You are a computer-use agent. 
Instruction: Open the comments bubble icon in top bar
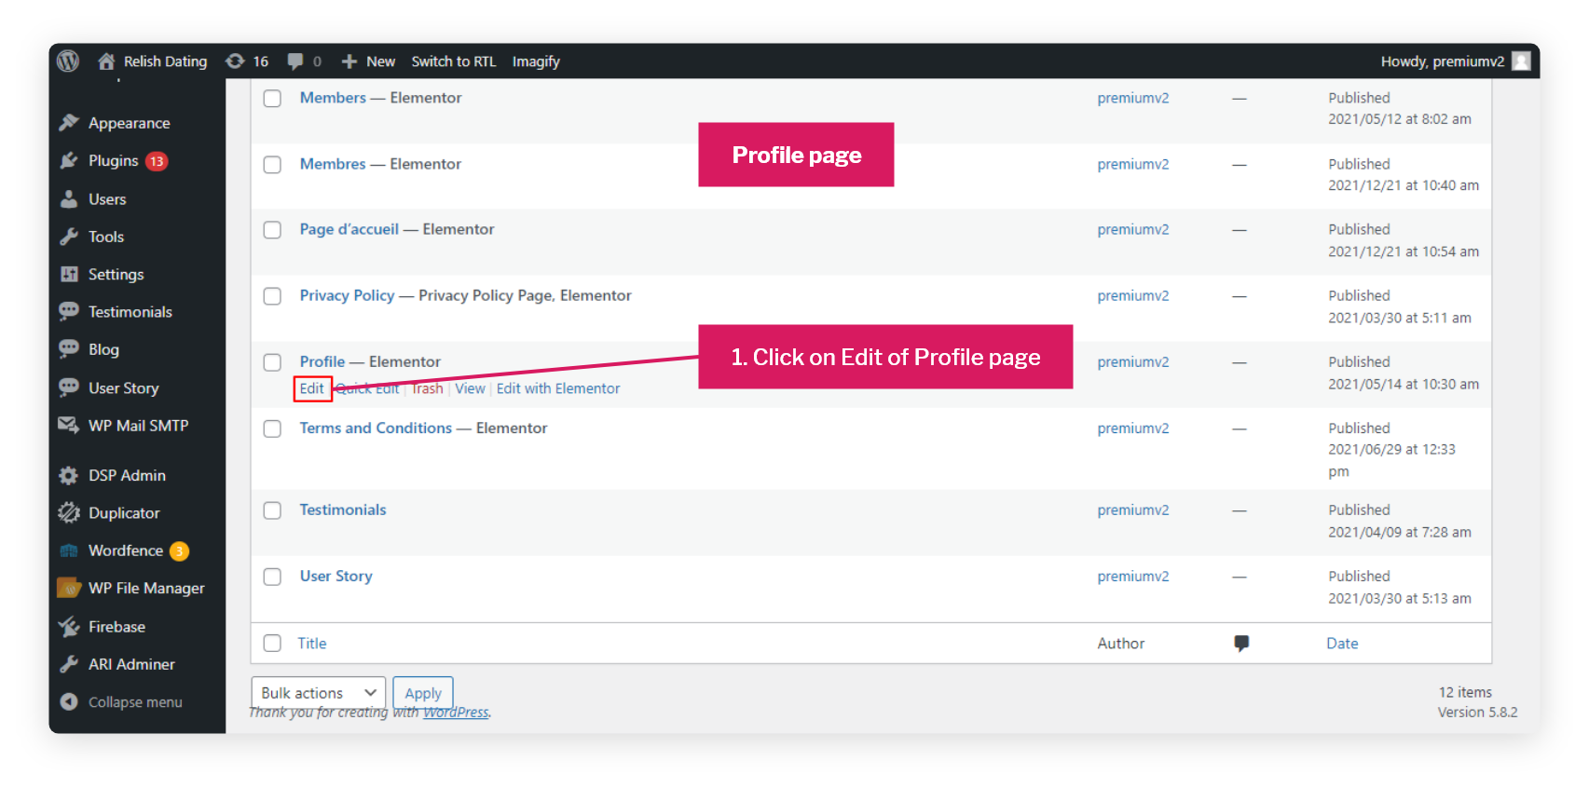[x=295, y=61]
